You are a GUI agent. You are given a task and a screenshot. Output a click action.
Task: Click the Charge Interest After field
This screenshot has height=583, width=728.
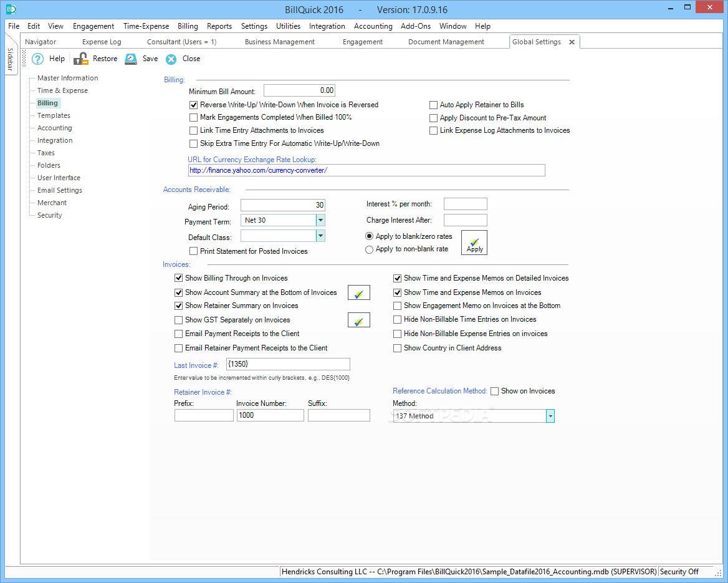tap(465, 220)
